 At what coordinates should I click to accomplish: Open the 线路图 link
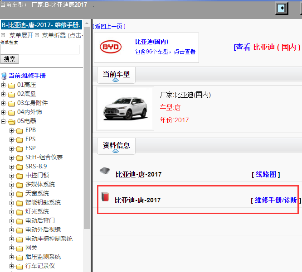click(x=266, y=174)
